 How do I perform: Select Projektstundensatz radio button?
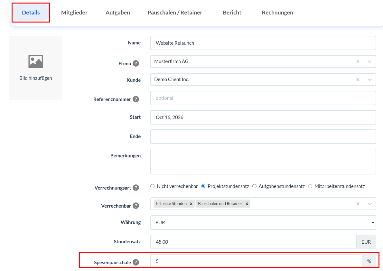pyautogui.click(x=203, y=186)
